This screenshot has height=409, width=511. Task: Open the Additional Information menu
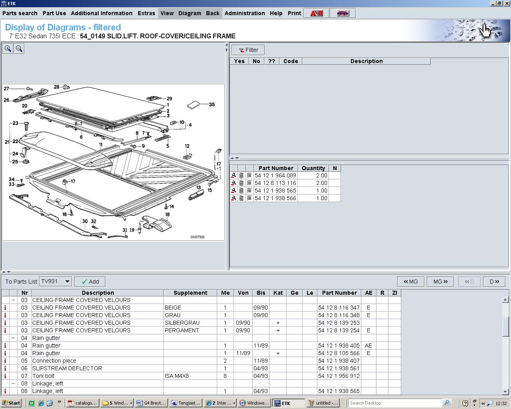(101, 13)
